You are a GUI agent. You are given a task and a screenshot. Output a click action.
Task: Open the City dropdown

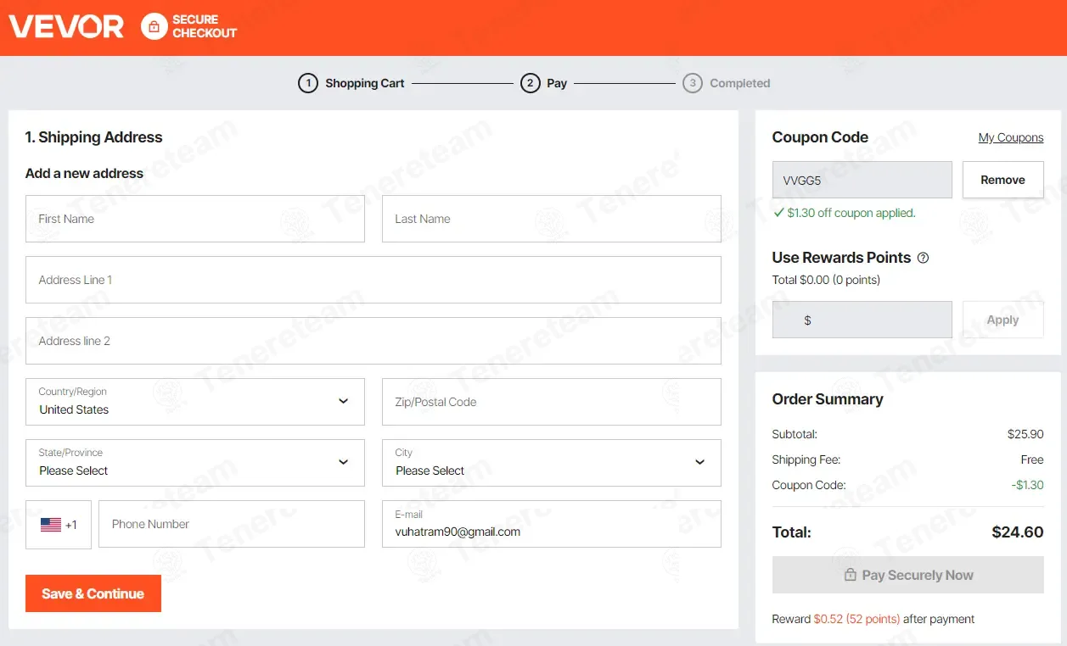(552, 463)
